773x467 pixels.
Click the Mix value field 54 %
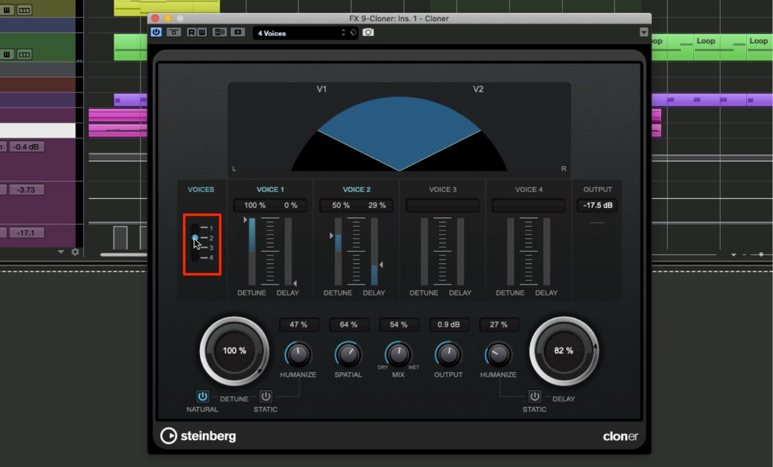(x=399, y=324)
